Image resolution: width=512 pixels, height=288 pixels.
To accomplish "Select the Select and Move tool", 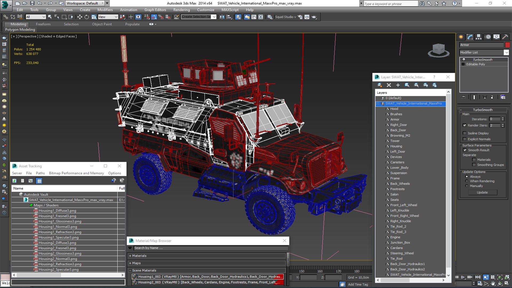I will point(79,17).
